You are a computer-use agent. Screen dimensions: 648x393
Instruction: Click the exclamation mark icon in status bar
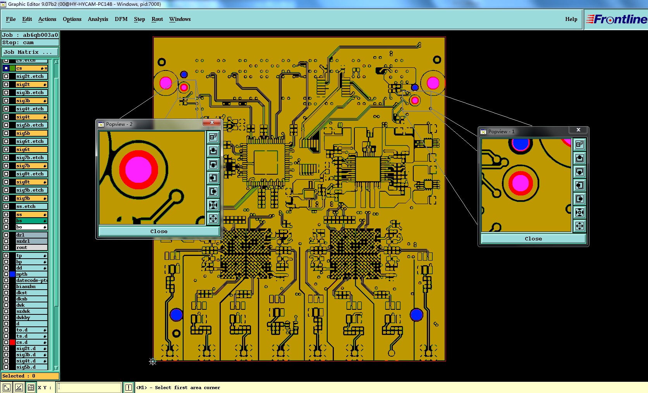129,387
